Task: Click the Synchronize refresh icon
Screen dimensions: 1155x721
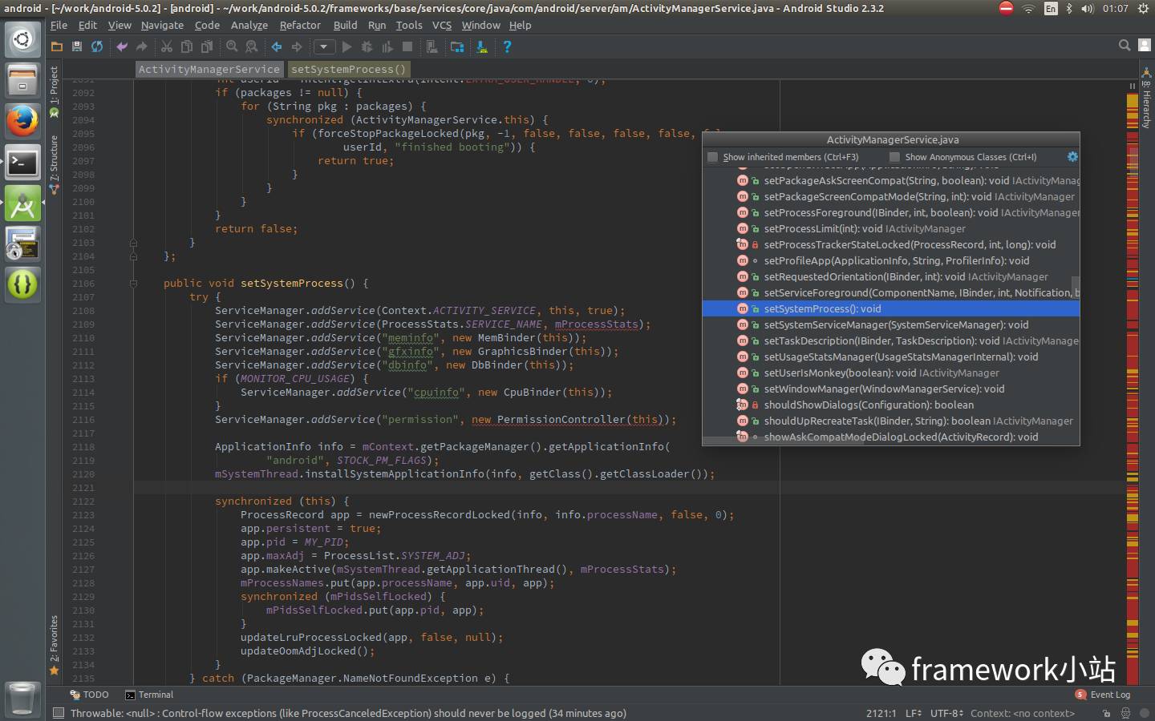Action: click(x=97, y=47)
